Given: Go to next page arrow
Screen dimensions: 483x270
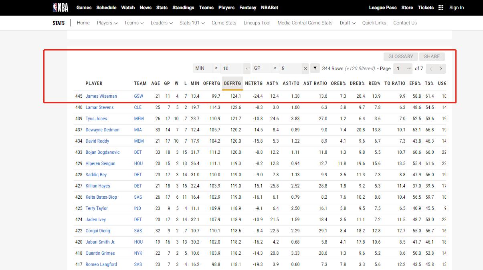Looking at the screenshot, I should (441, 69).
